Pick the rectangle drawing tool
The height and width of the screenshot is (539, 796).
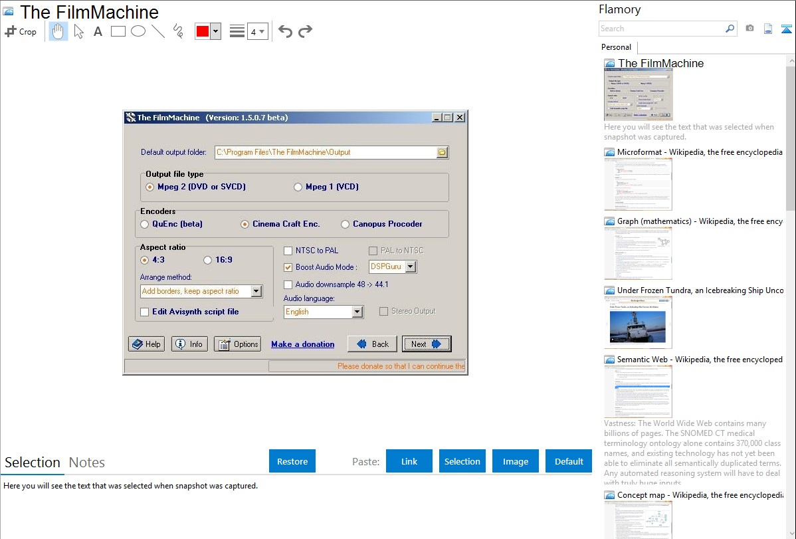[118, 31]
